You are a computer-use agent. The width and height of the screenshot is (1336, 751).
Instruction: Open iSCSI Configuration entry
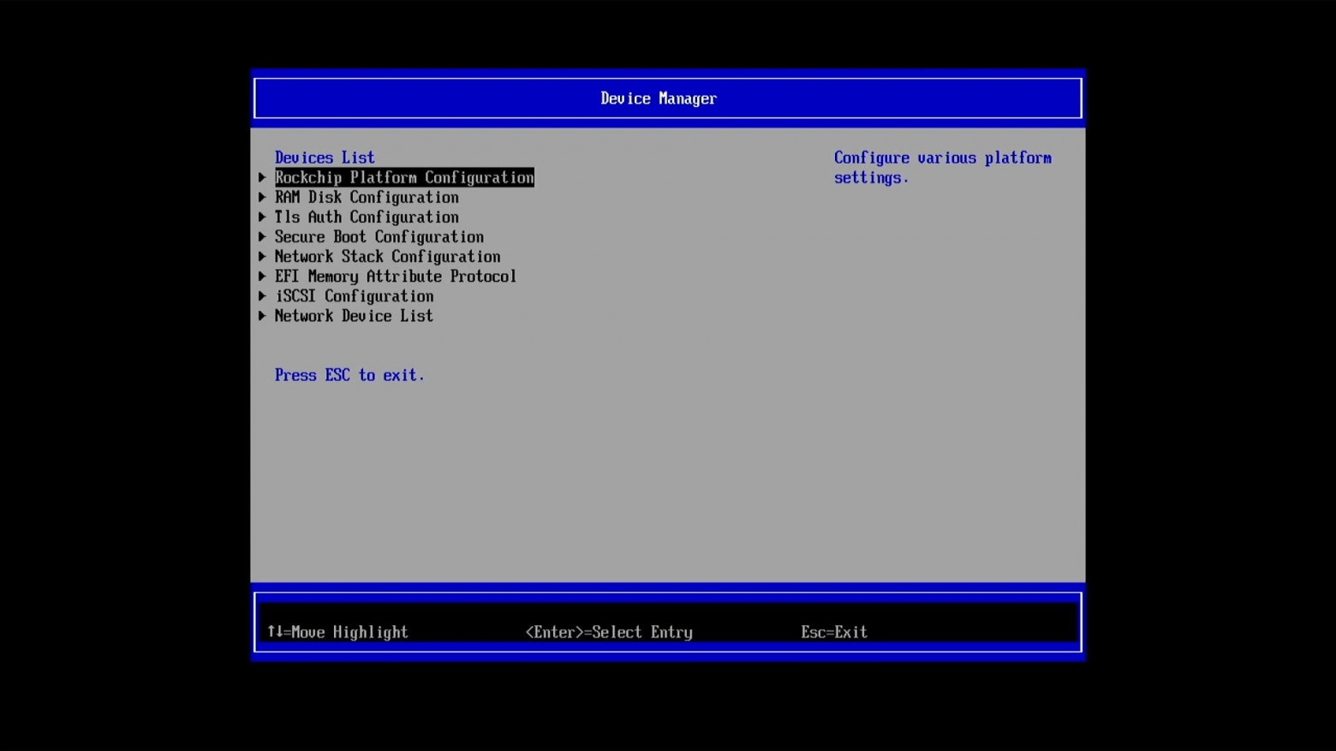tap(355, 295)
